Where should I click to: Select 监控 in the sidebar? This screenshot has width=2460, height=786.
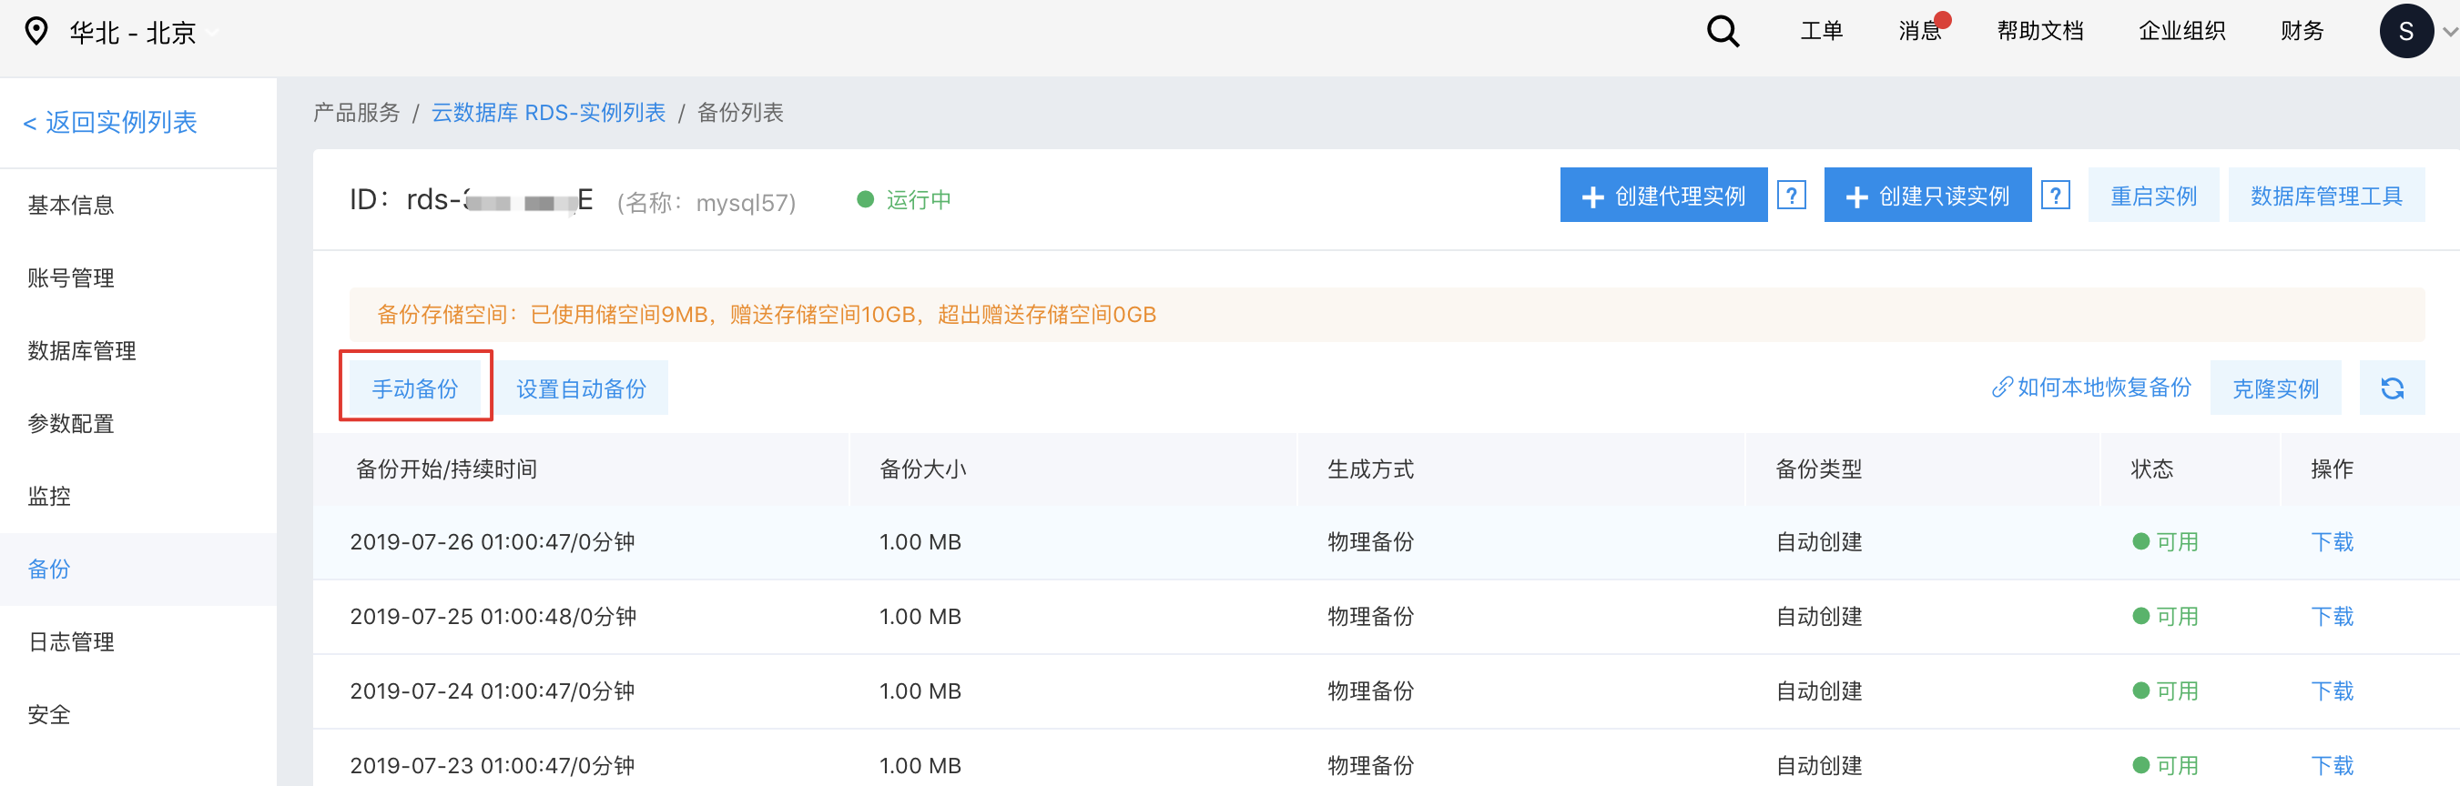pos(50,496)
